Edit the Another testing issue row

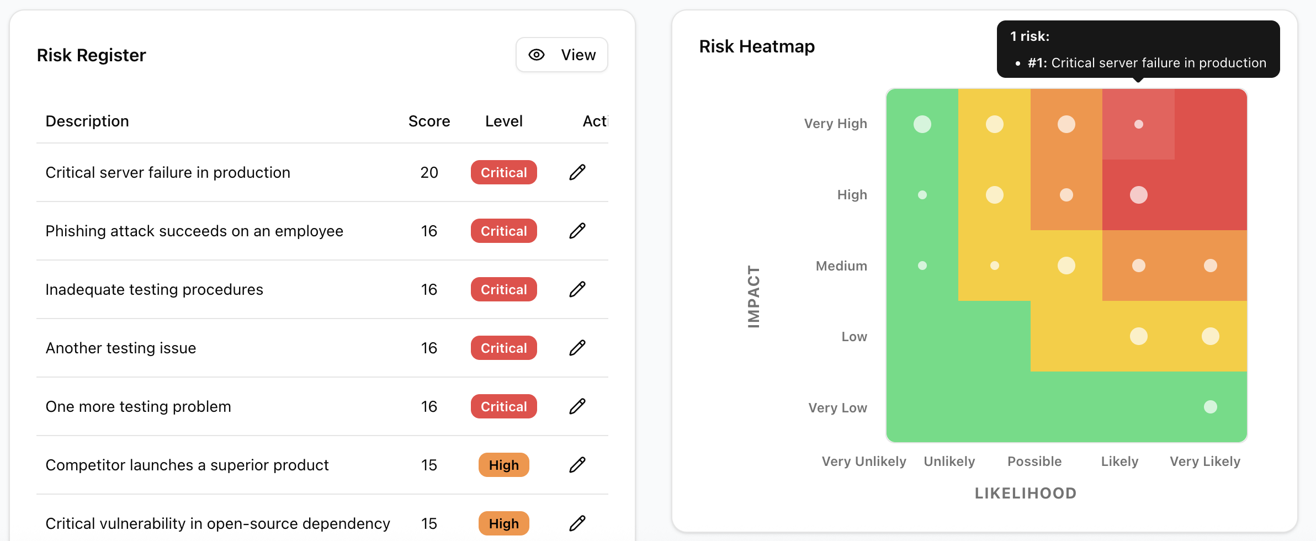[577, 348]
